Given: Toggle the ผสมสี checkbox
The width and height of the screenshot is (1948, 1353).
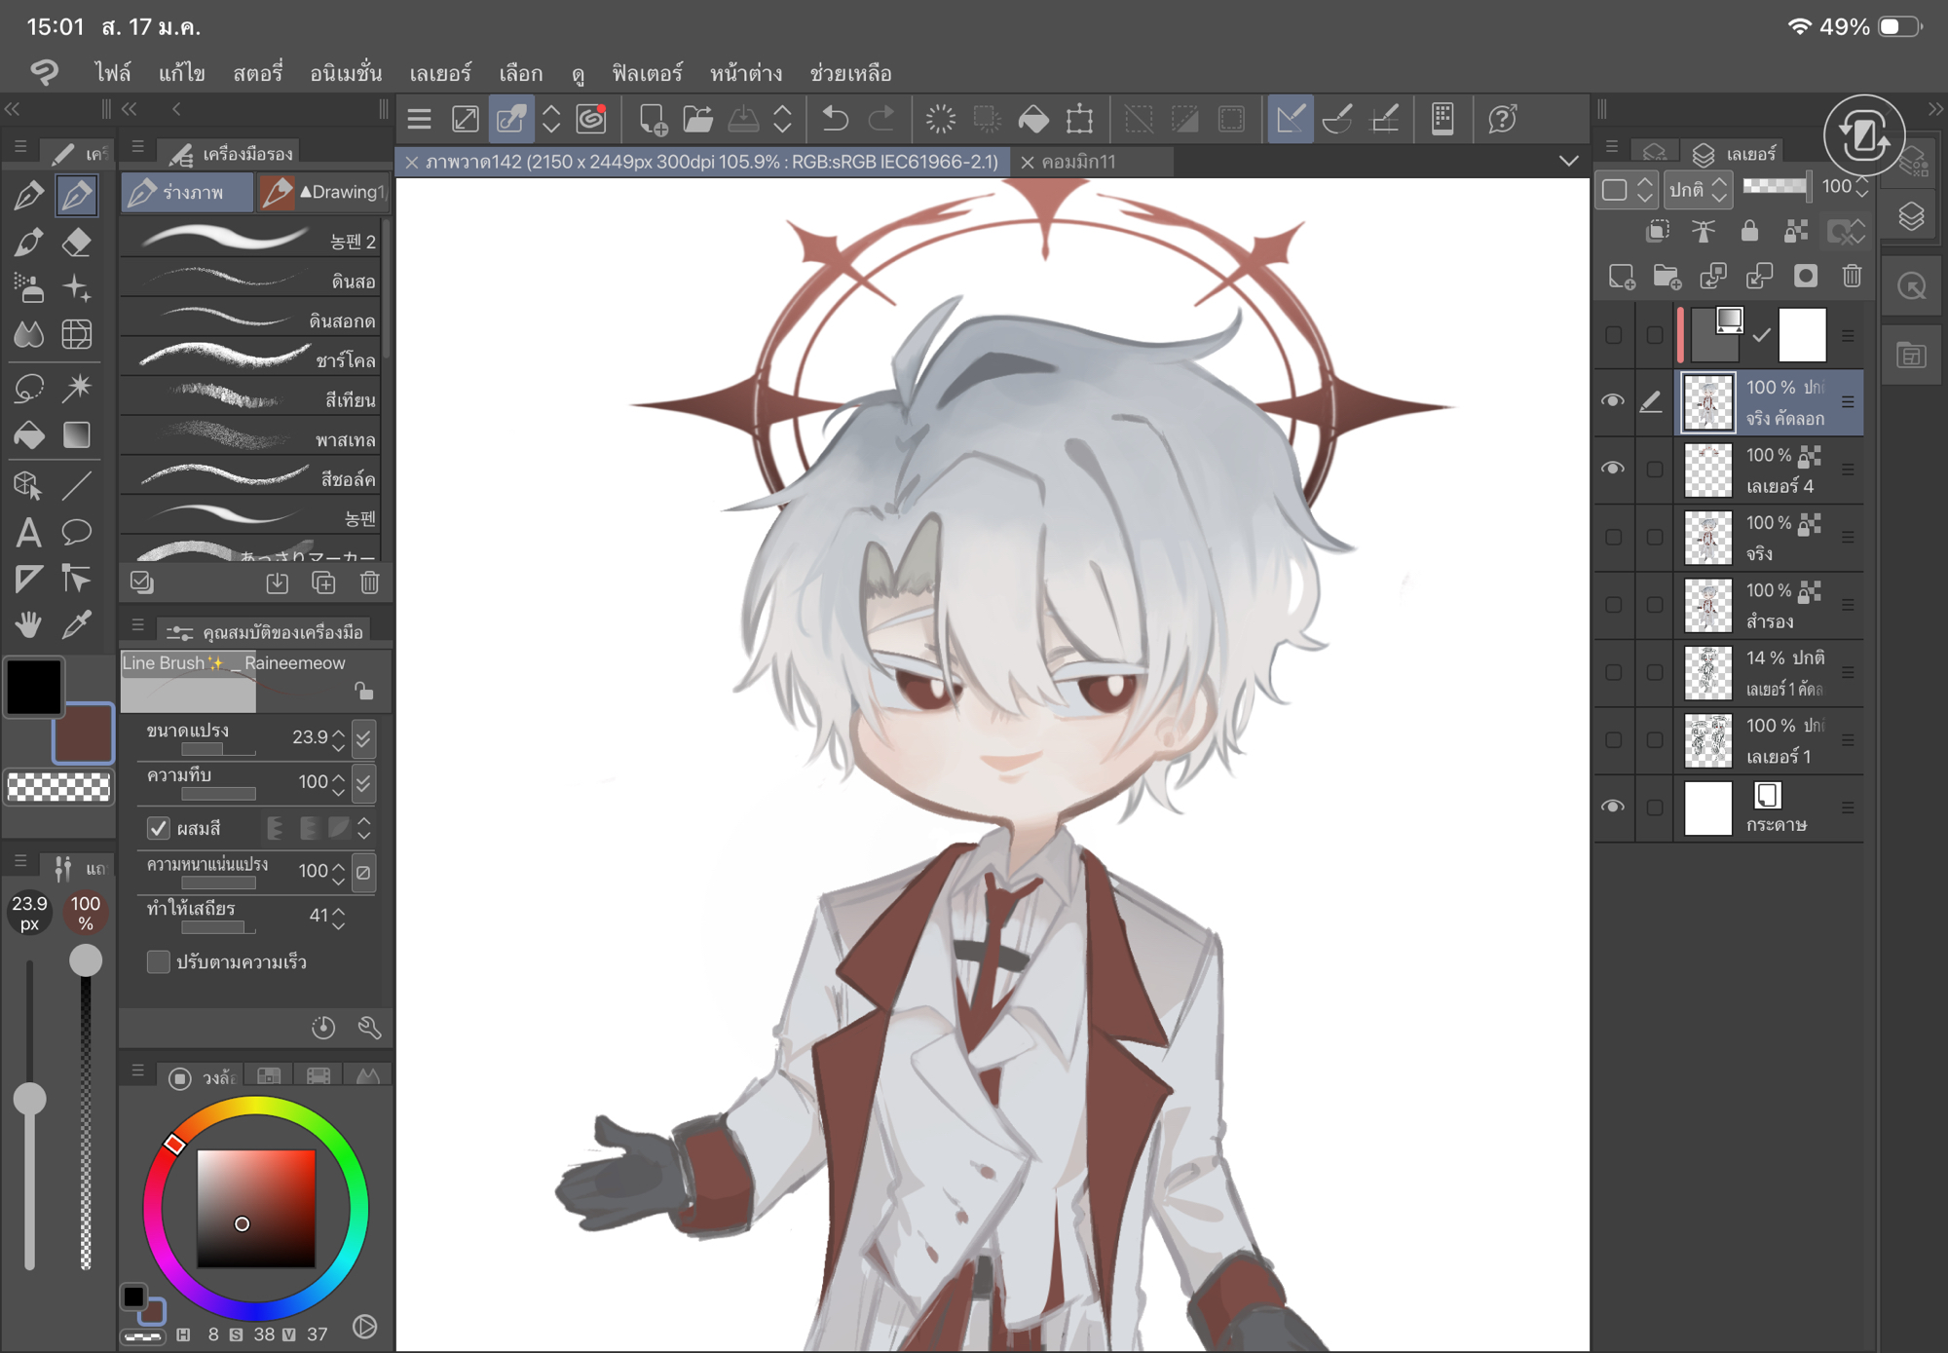Looking at the screenshot, I should coord(158,828).
